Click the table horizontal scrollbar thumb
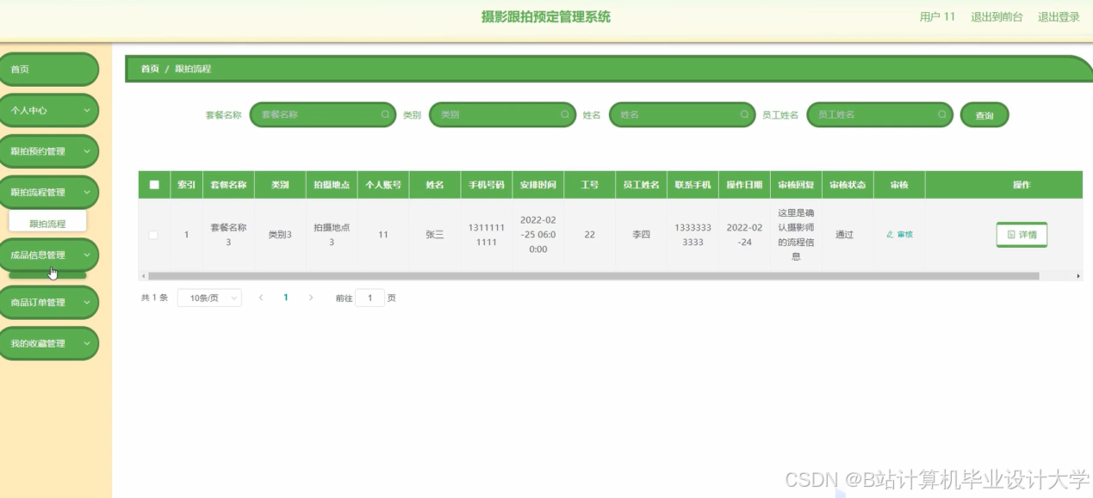The height and width of the screenshot is (498, 1093). pos(593,276)
